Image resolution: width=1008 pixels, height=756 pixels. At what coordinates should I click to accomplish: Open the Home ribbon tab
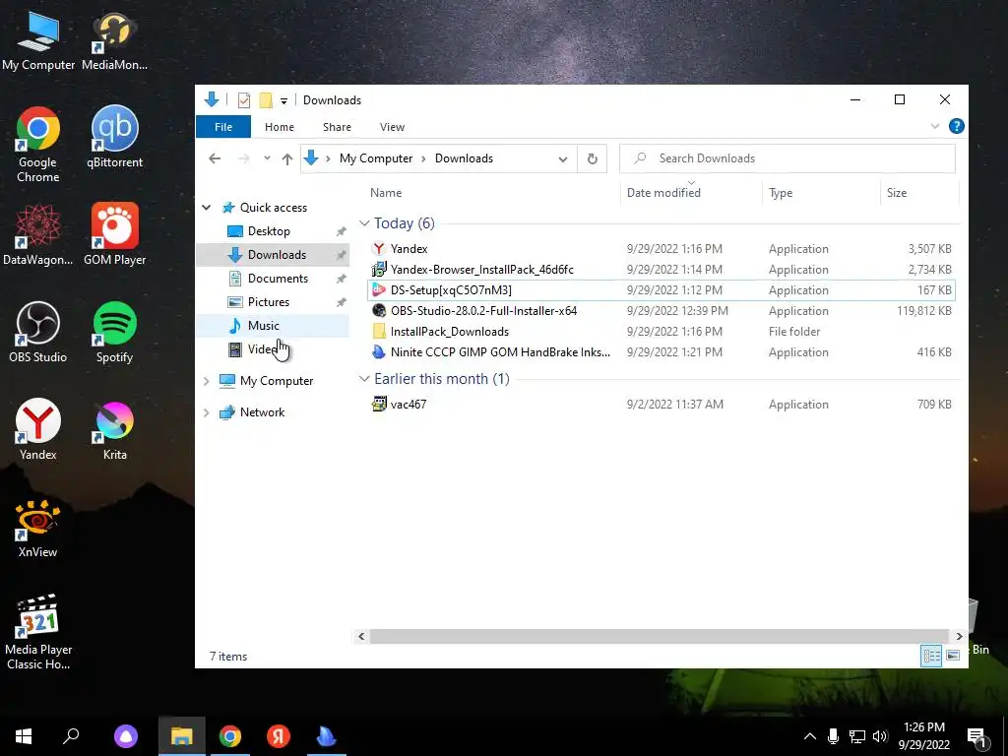tap(279, 127)
